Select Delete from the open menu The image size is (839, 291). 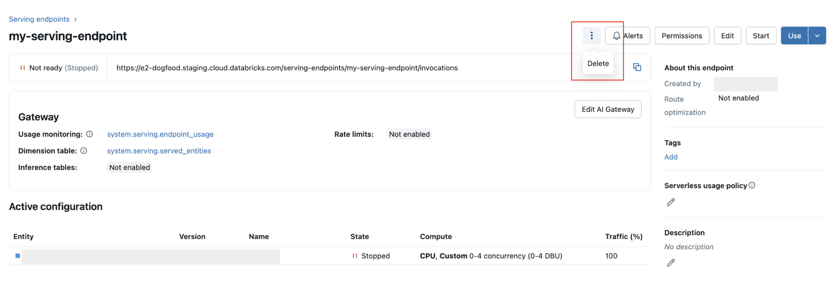point(598,63)
